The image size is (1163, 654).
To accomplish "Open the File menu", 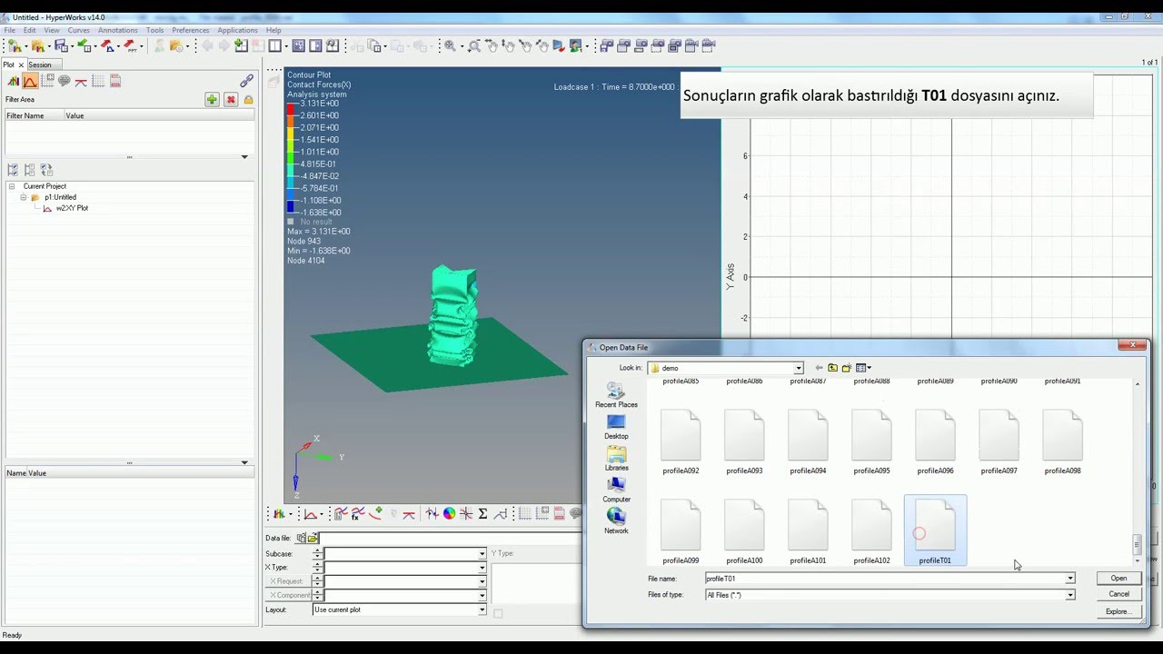I will tap(10, 30).
